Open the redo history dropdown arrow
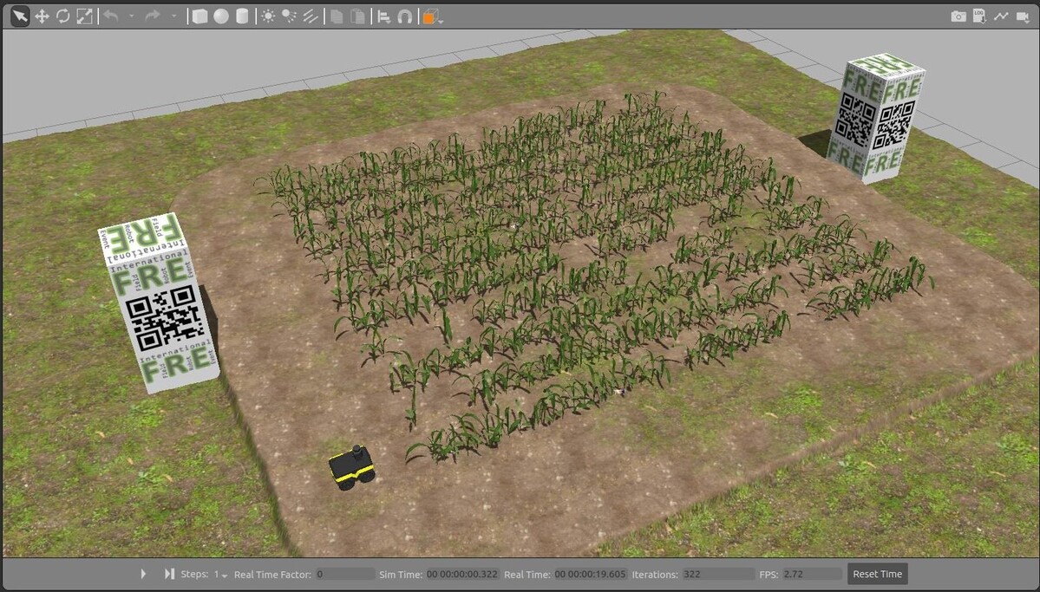The image size is (1040, 592). pyautogui.click(x=174, y=17)
